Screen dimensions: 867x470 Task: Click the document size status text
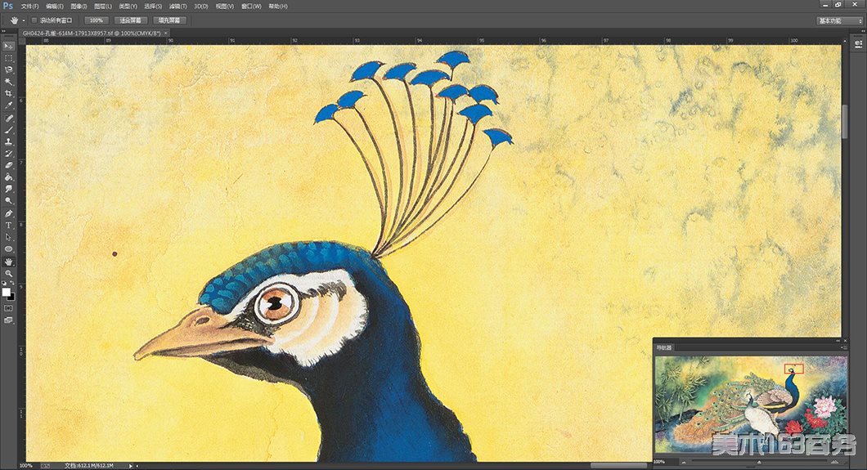tap(89, 466)
